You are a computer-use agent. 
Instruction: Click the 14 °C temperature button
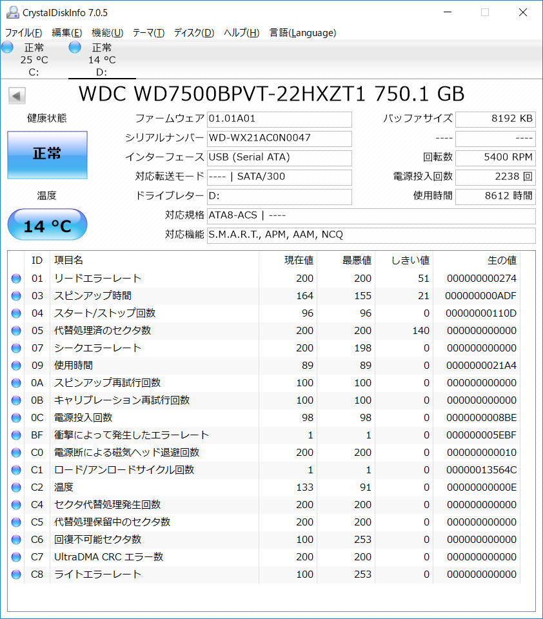[x=47, y=224]
